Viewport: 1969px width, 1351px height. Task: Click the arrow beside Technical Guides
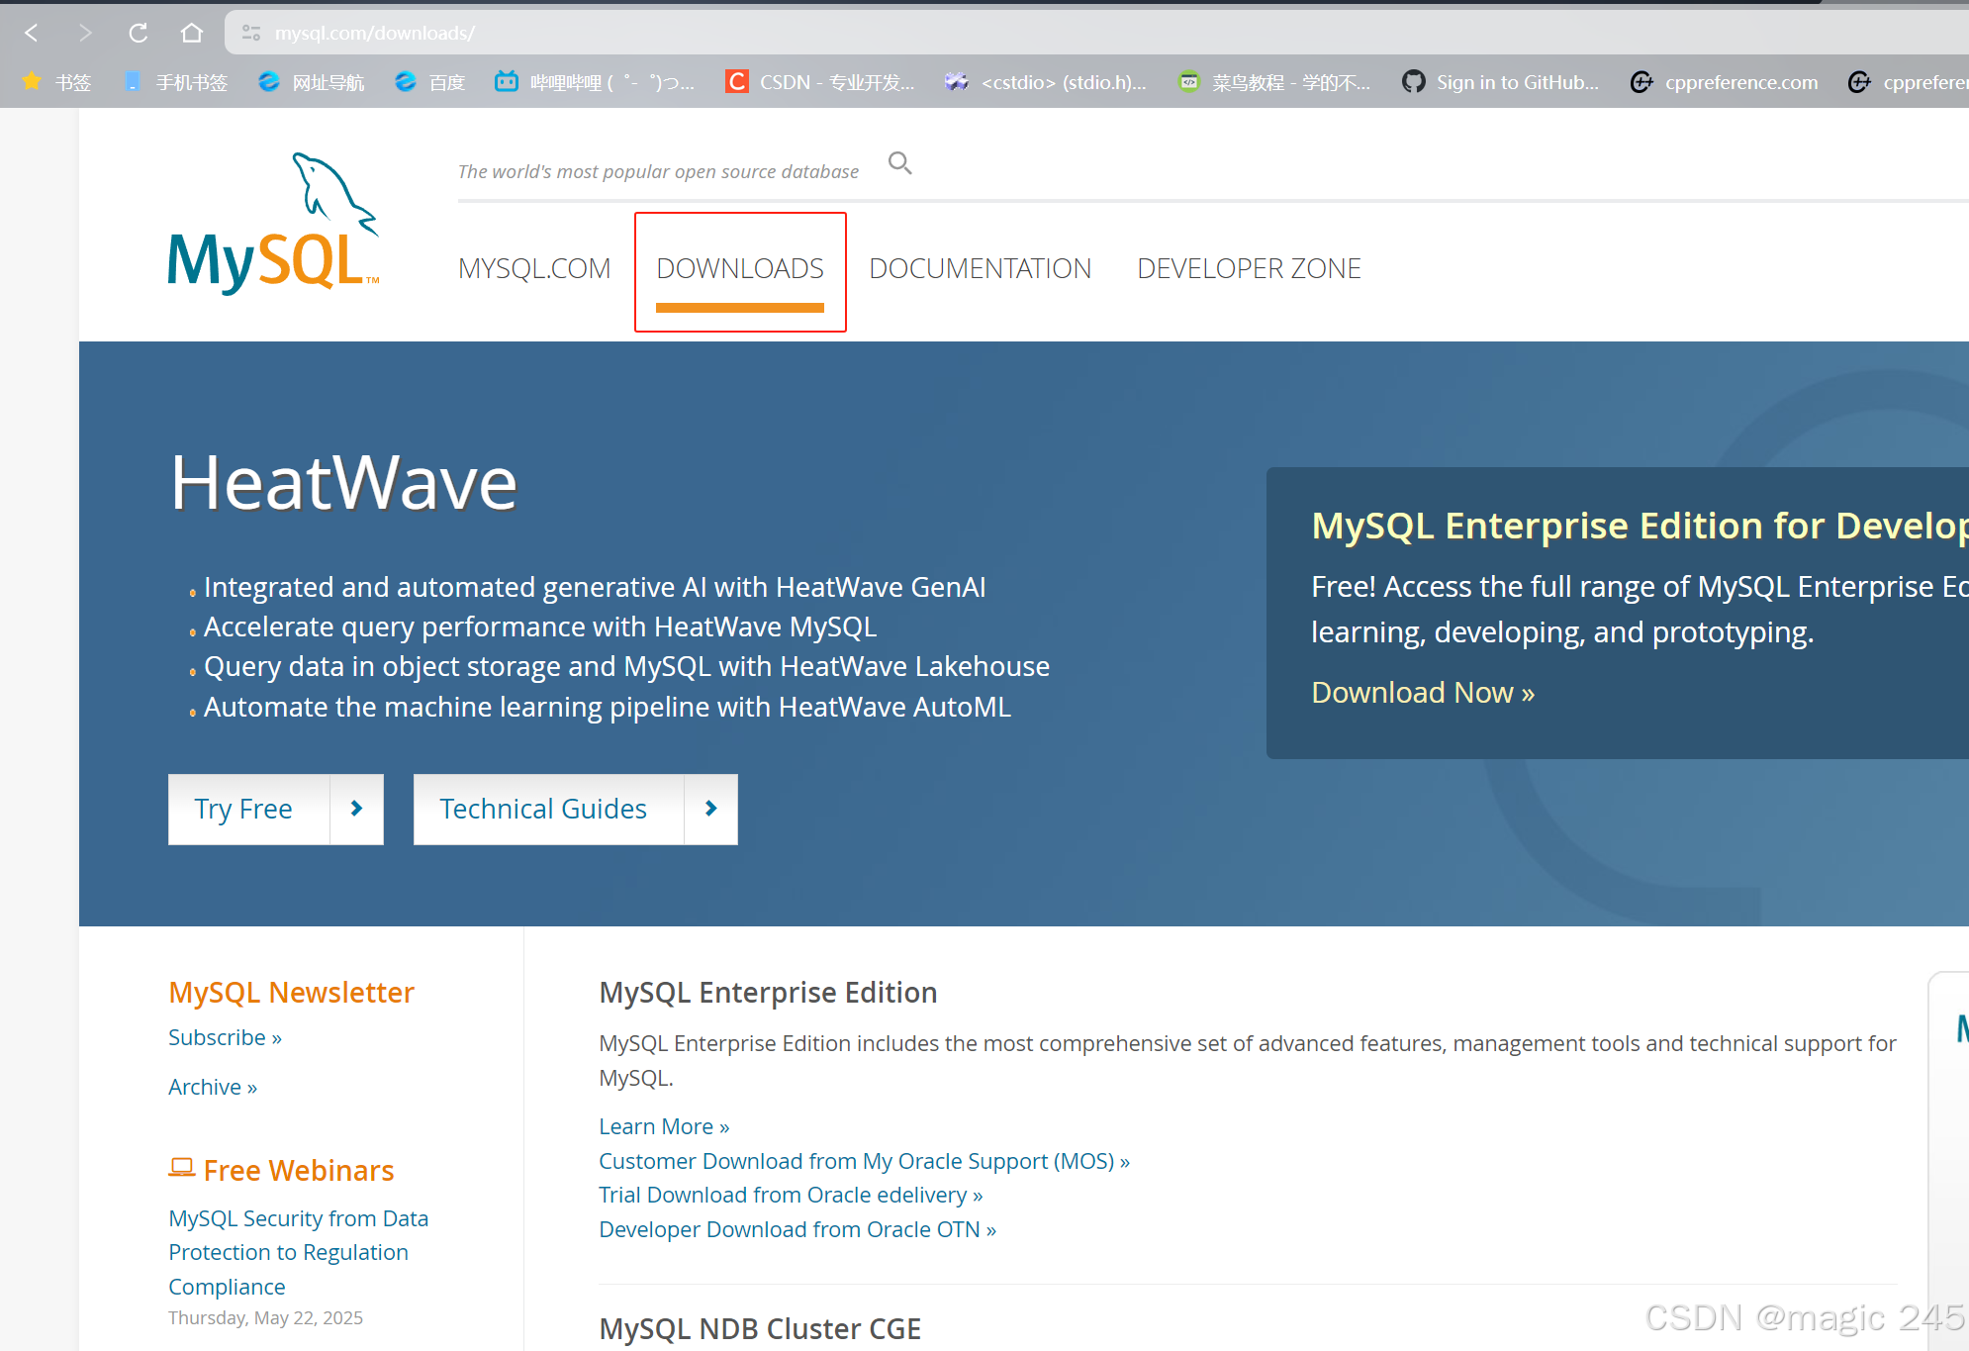[x=710, y=809]
